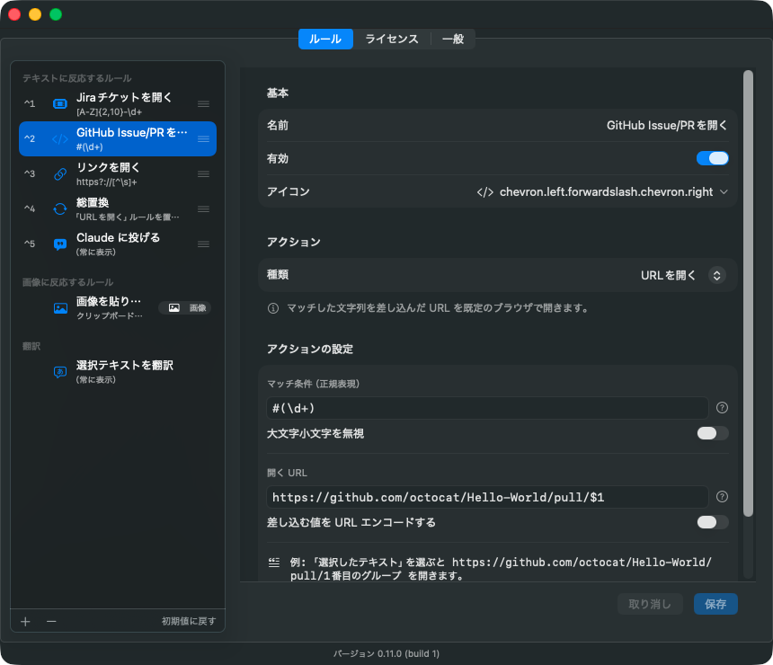
Task: Click the アクションの設定 heading
Action: (310, 349)
